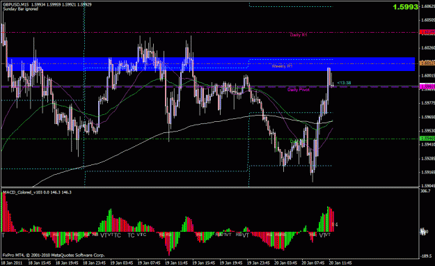Click the orange Weekly R1 price tag on axis

click(427, 63)
